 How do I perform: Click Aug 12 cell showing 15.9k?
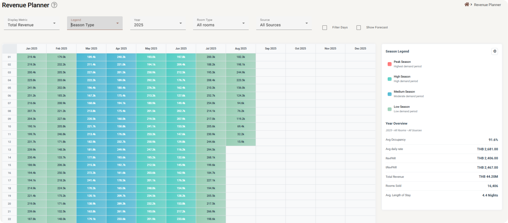point(241,142)
